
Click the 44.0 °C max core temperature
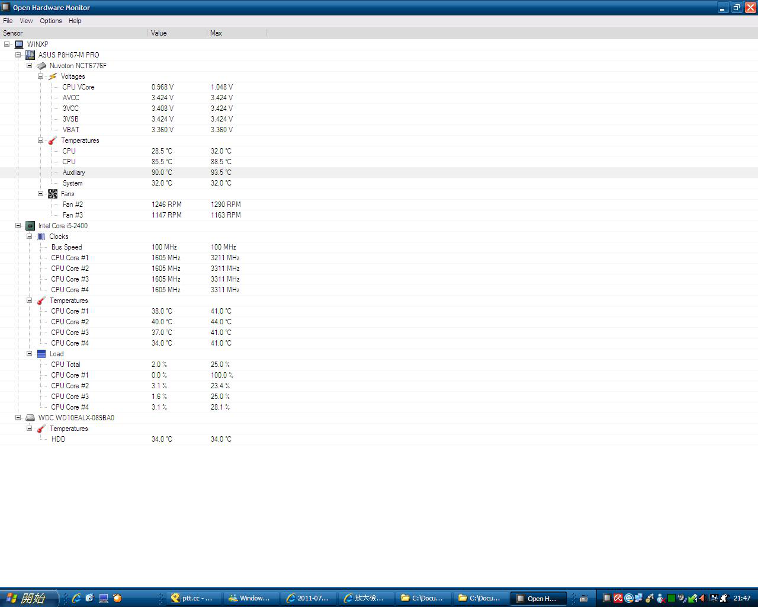pos(221,322)
